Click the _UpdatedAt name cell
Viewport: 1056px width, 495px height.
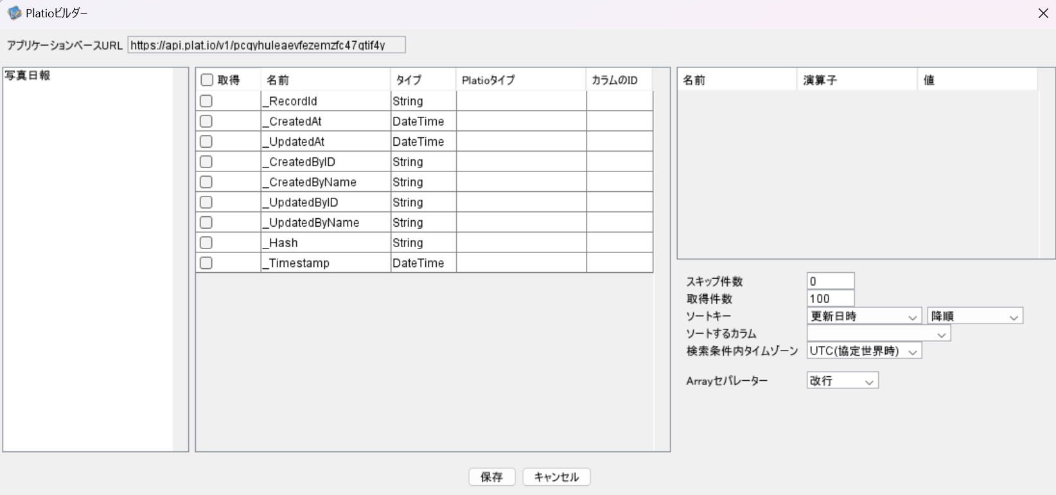(x=326, y=141)
